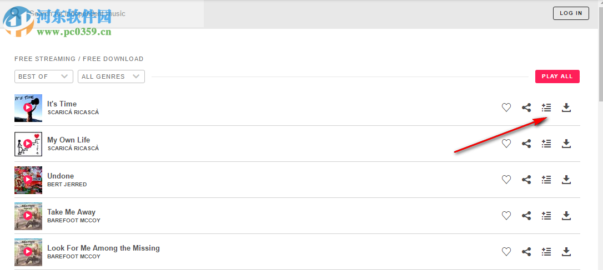Share Look For Me Among the Missing

point(526,252)
